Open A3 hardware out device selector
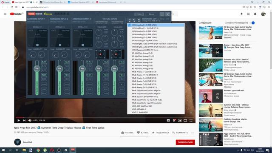The image size is (272, 153). (139, 20)
